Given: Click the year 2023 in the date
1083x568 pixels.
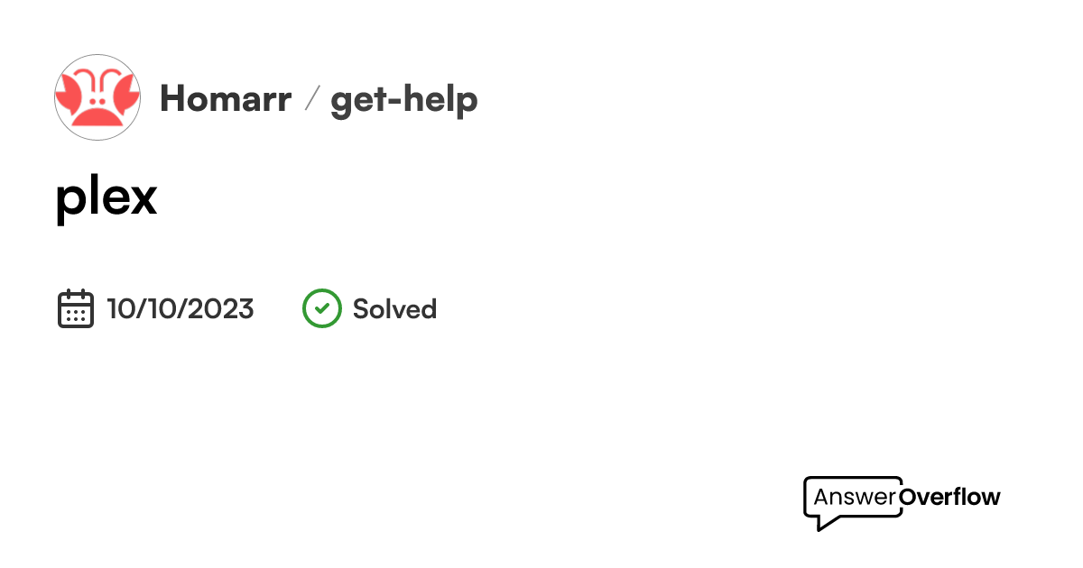Looking at the screenshot, I should [x=223, y=309].
